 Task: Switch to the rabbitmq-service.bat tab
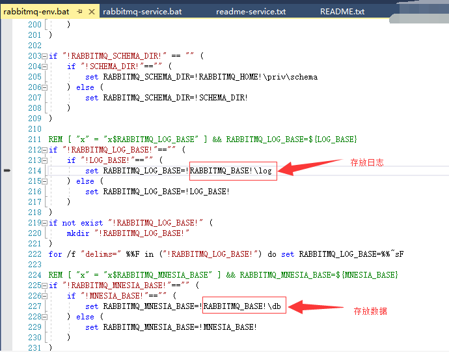click(142, 12)
